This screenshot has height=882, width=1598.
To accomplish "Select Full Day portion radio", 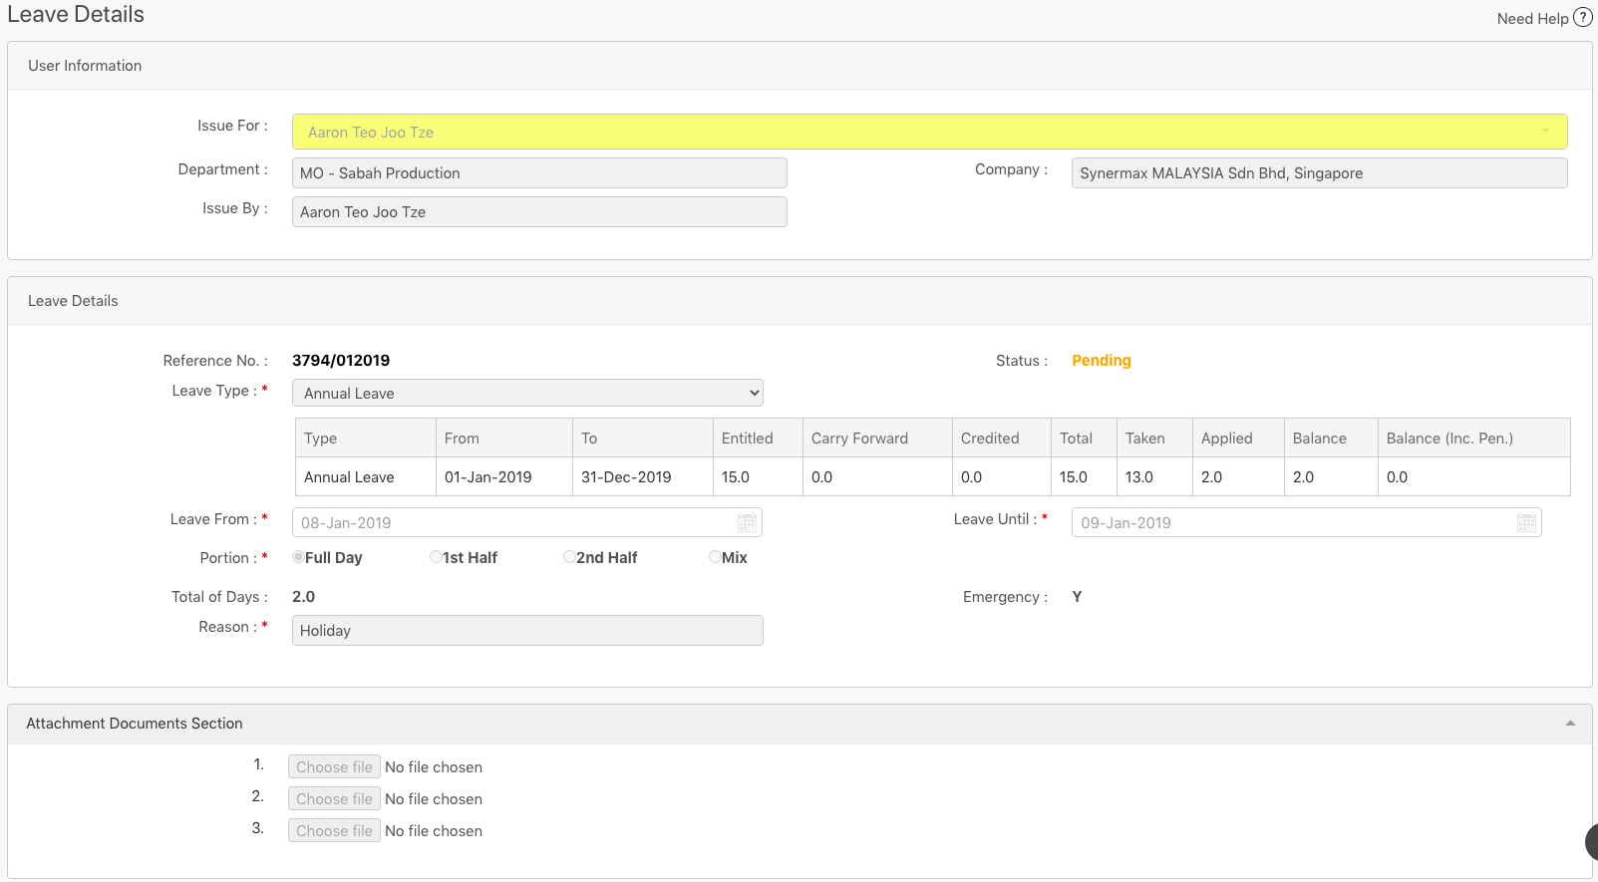I will pos(298,557).
